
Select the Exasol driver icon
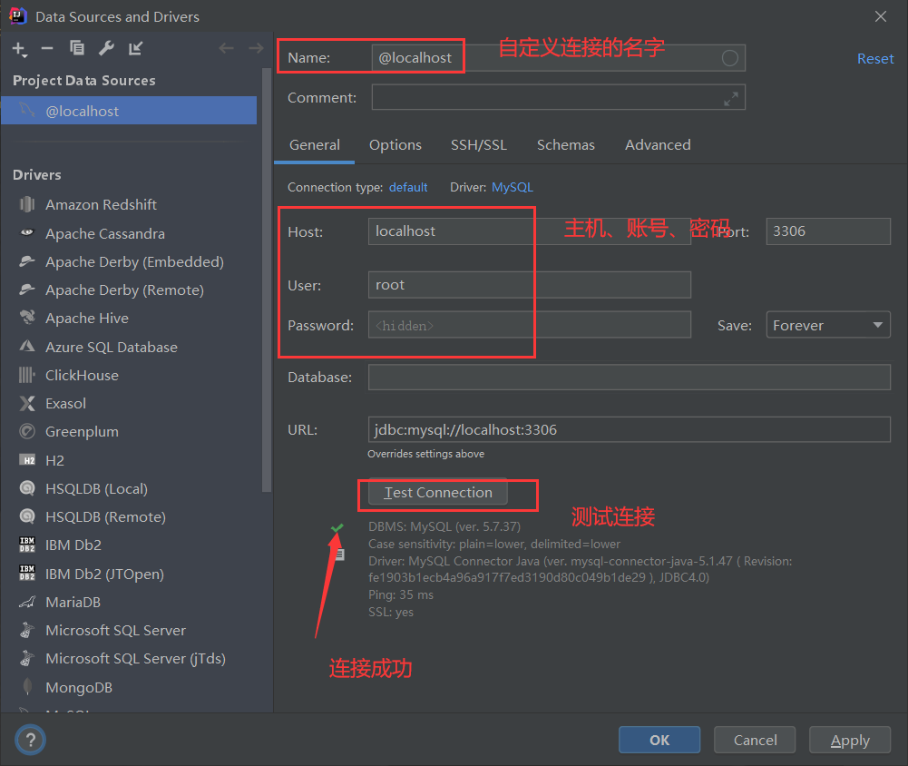pos(26,403)
